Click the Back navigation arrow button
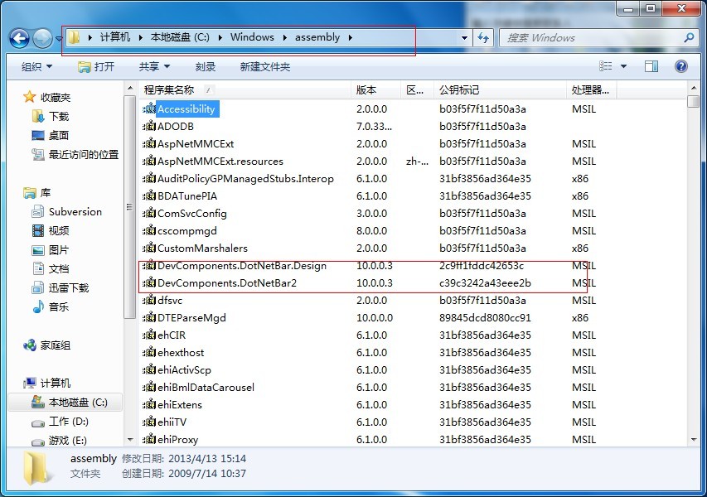 (19, 38)
